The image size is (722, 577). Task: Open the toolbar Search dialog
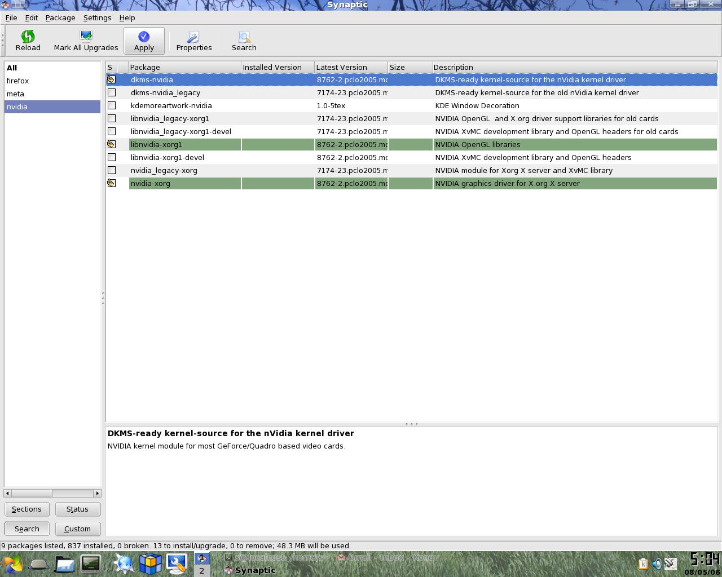coord(244,41)
